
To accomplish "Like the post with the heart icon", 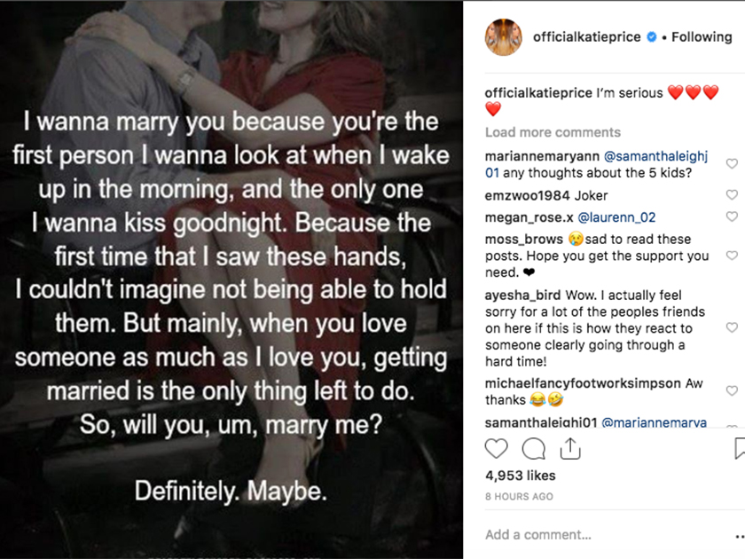I will click(497, 449).
